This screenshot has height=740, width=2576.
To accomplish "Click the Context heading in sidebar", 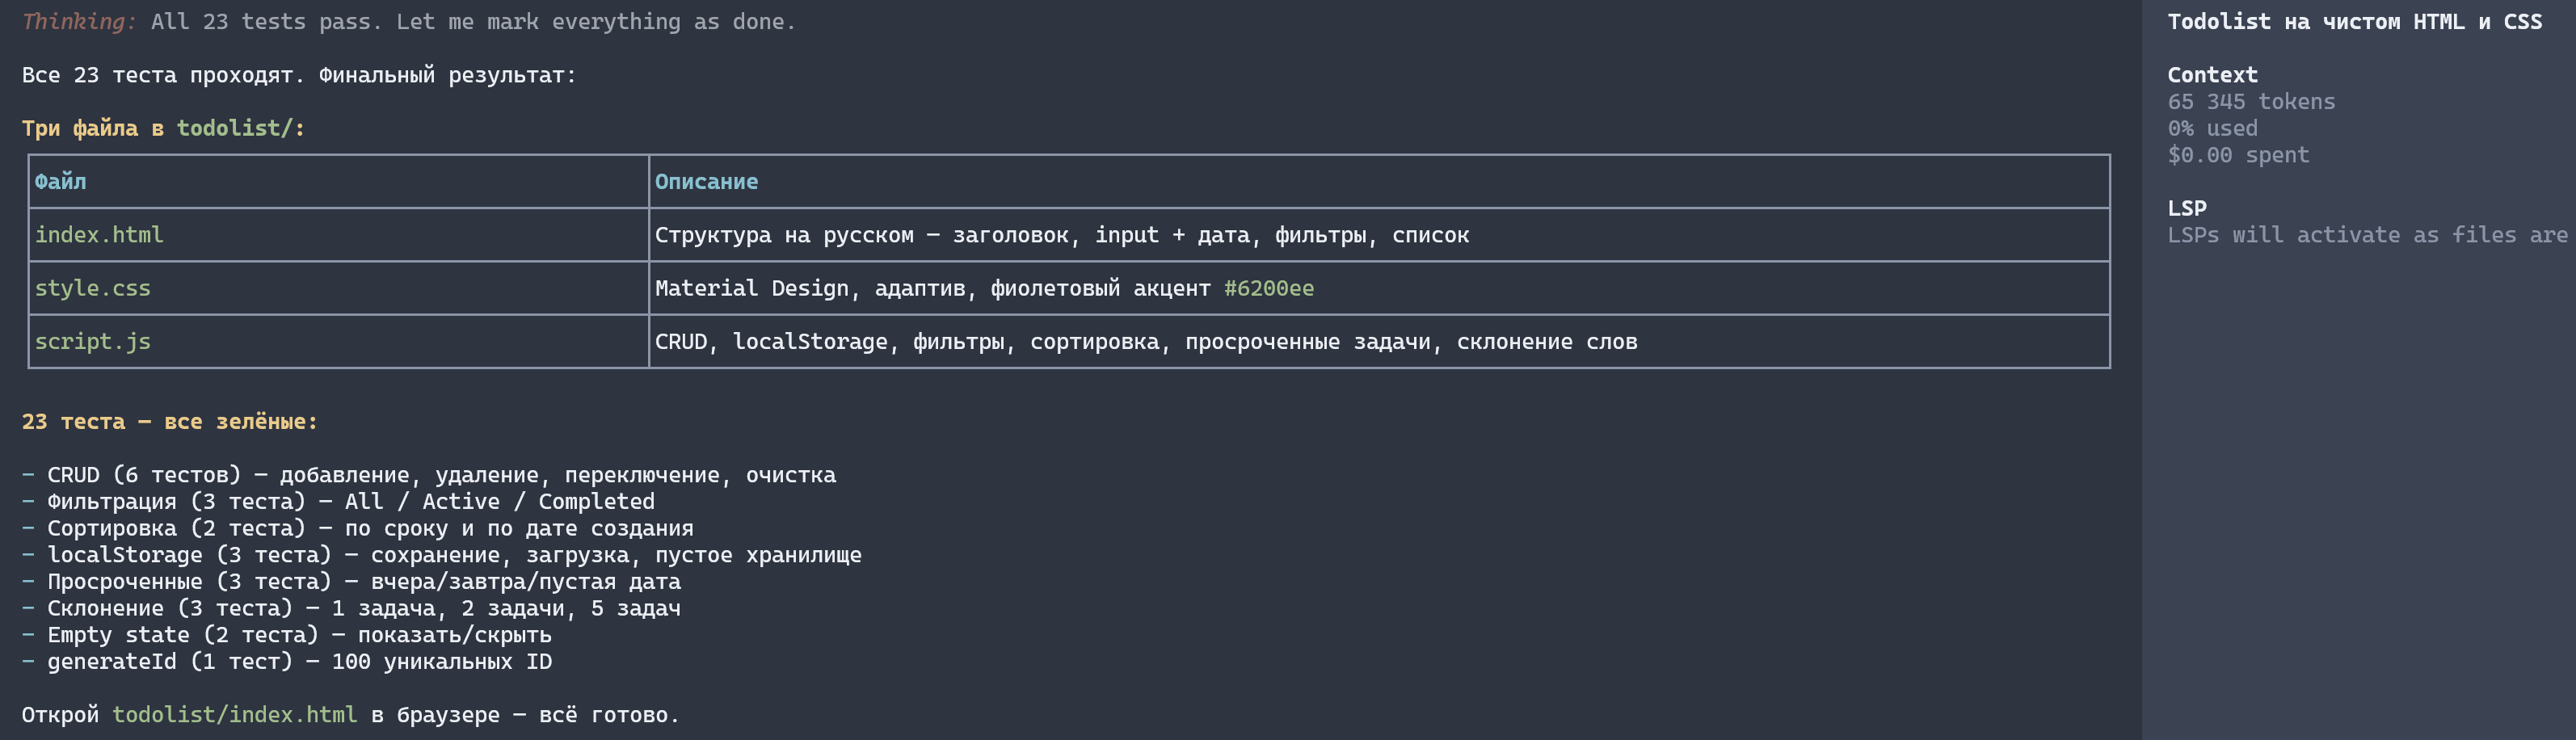I will coord(2212,75).
